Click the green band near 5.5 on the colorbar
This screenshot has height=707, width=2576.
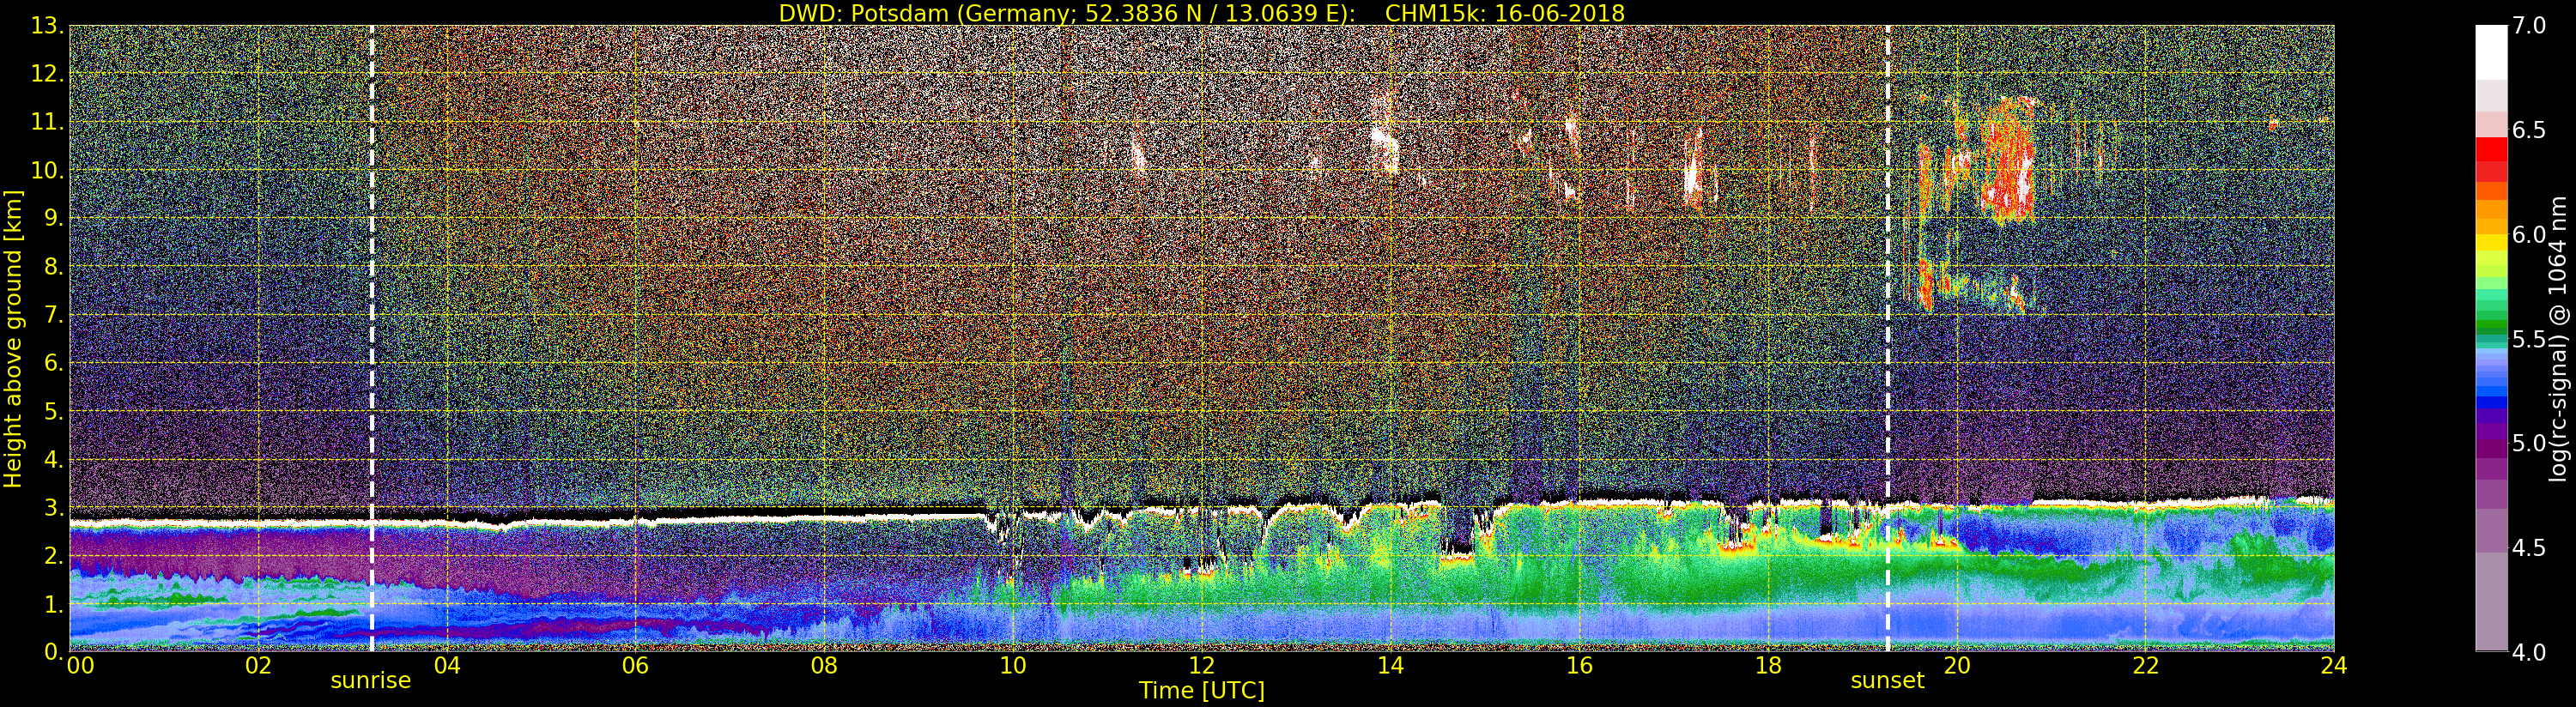[2491, 325]
